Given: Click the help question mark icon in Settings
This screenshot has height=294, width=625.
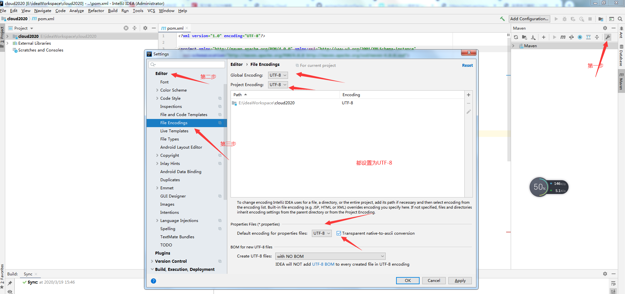Looking at the screenshot, I should (153, 281).
